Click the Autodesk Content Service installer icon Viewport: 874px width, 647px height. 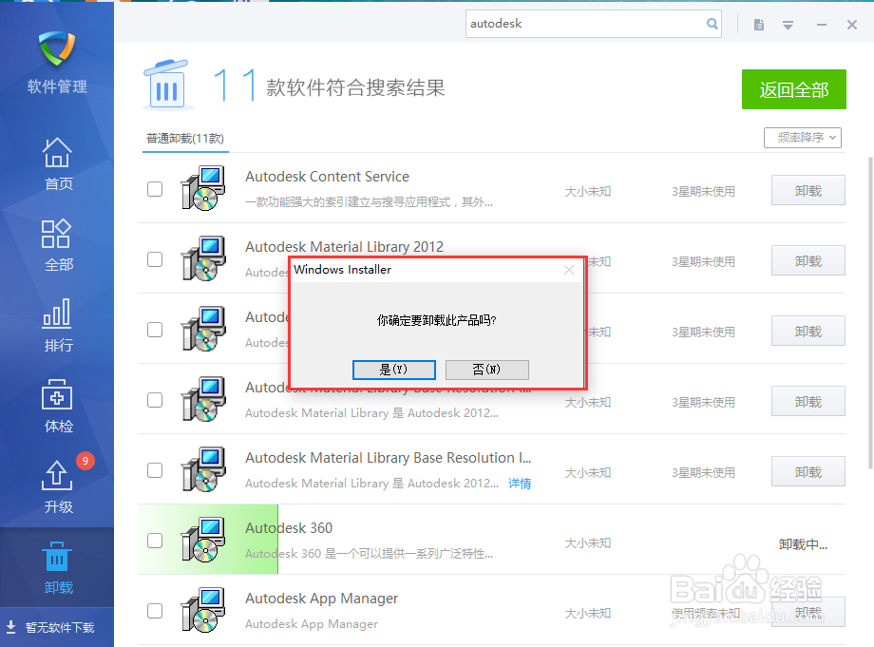(203, 188)
